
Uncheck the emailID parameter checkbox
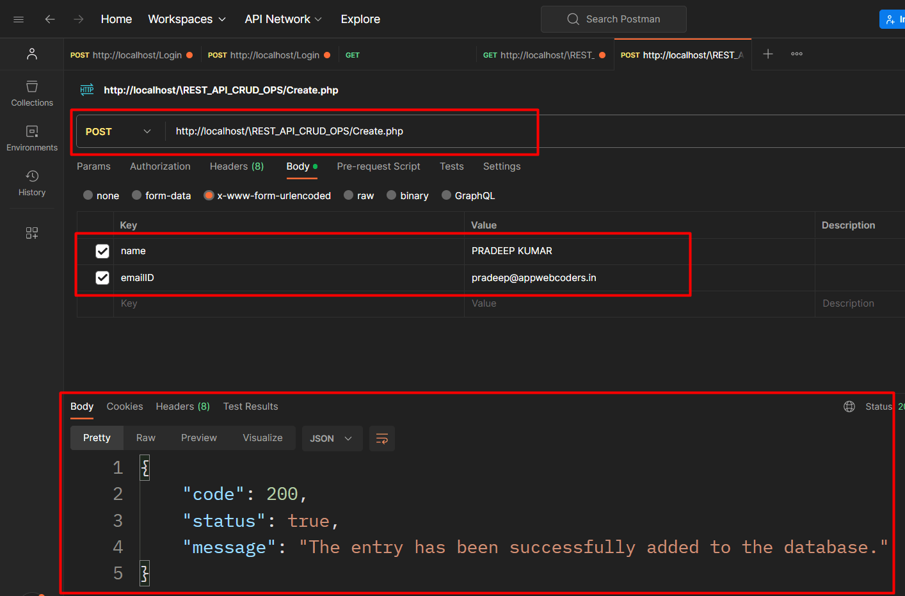[102, 278]
